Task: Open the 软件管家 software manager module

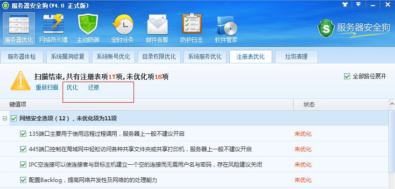Action: [226, 28]
